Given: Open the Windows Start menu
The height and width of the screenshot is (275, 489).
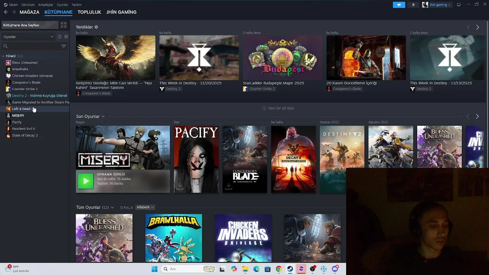Looking at the screenshot, I should [154, 269].
